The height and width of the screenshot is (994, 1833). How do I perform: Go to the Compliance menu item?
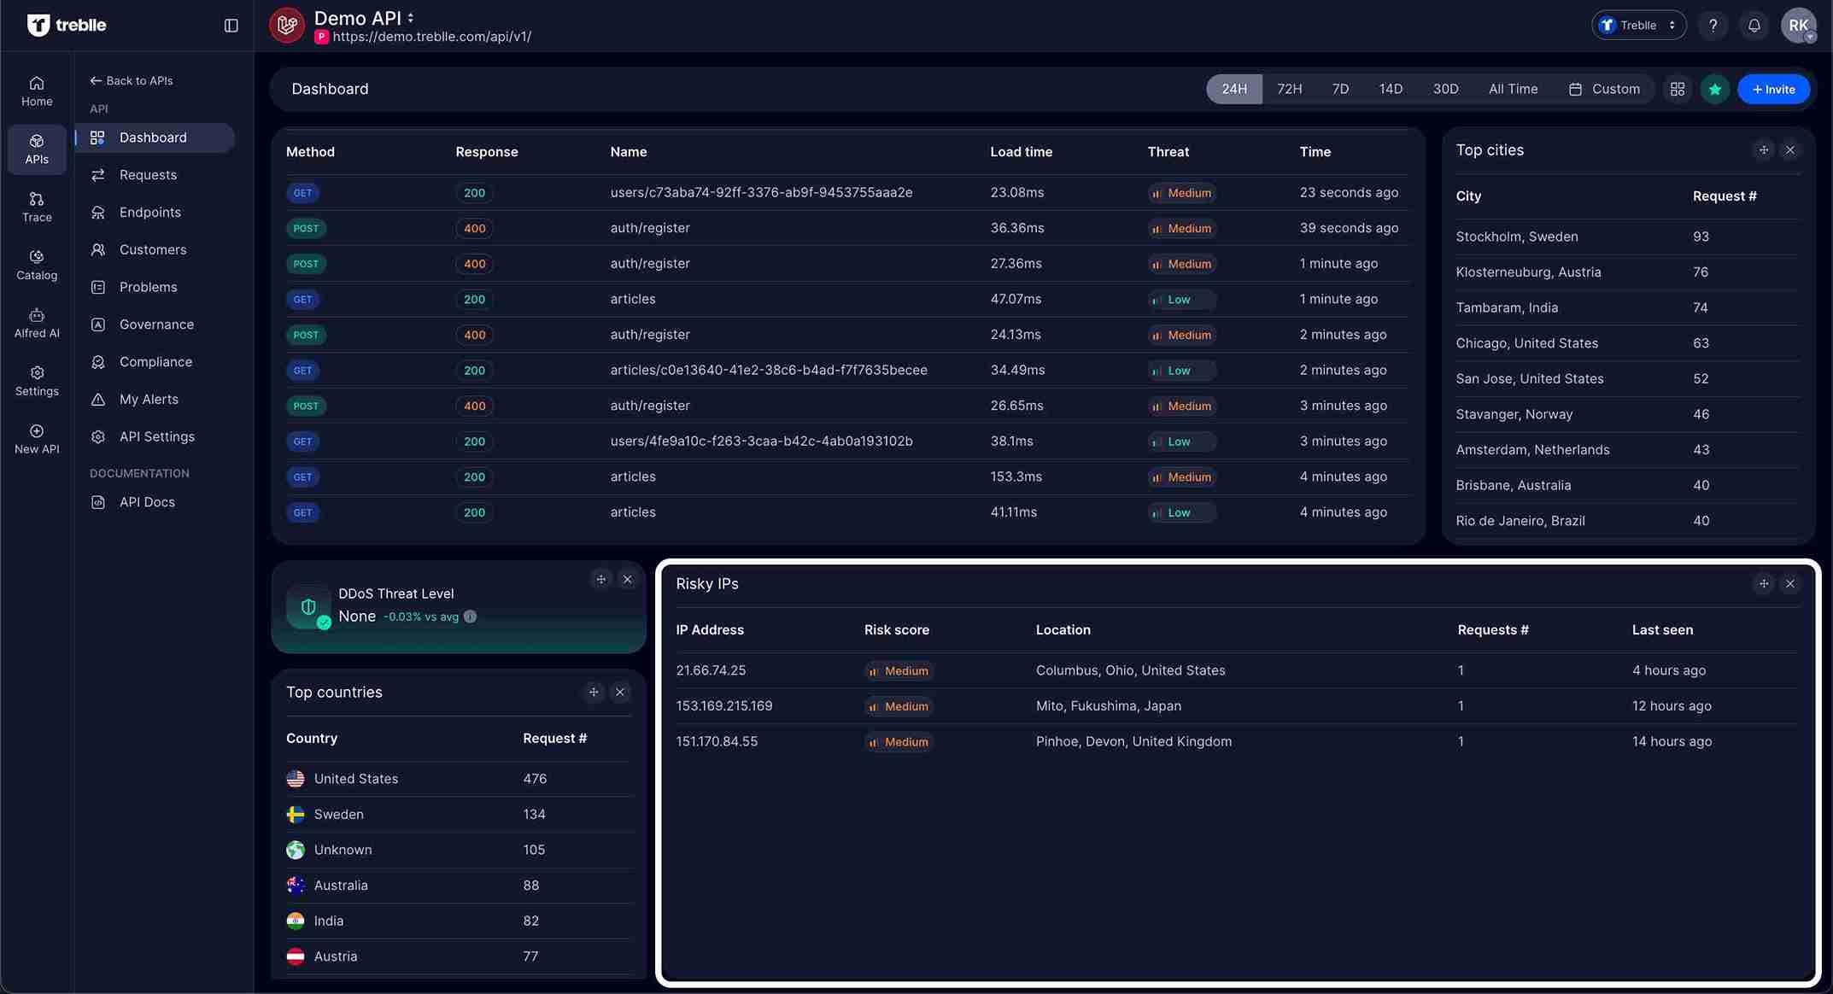155,362
